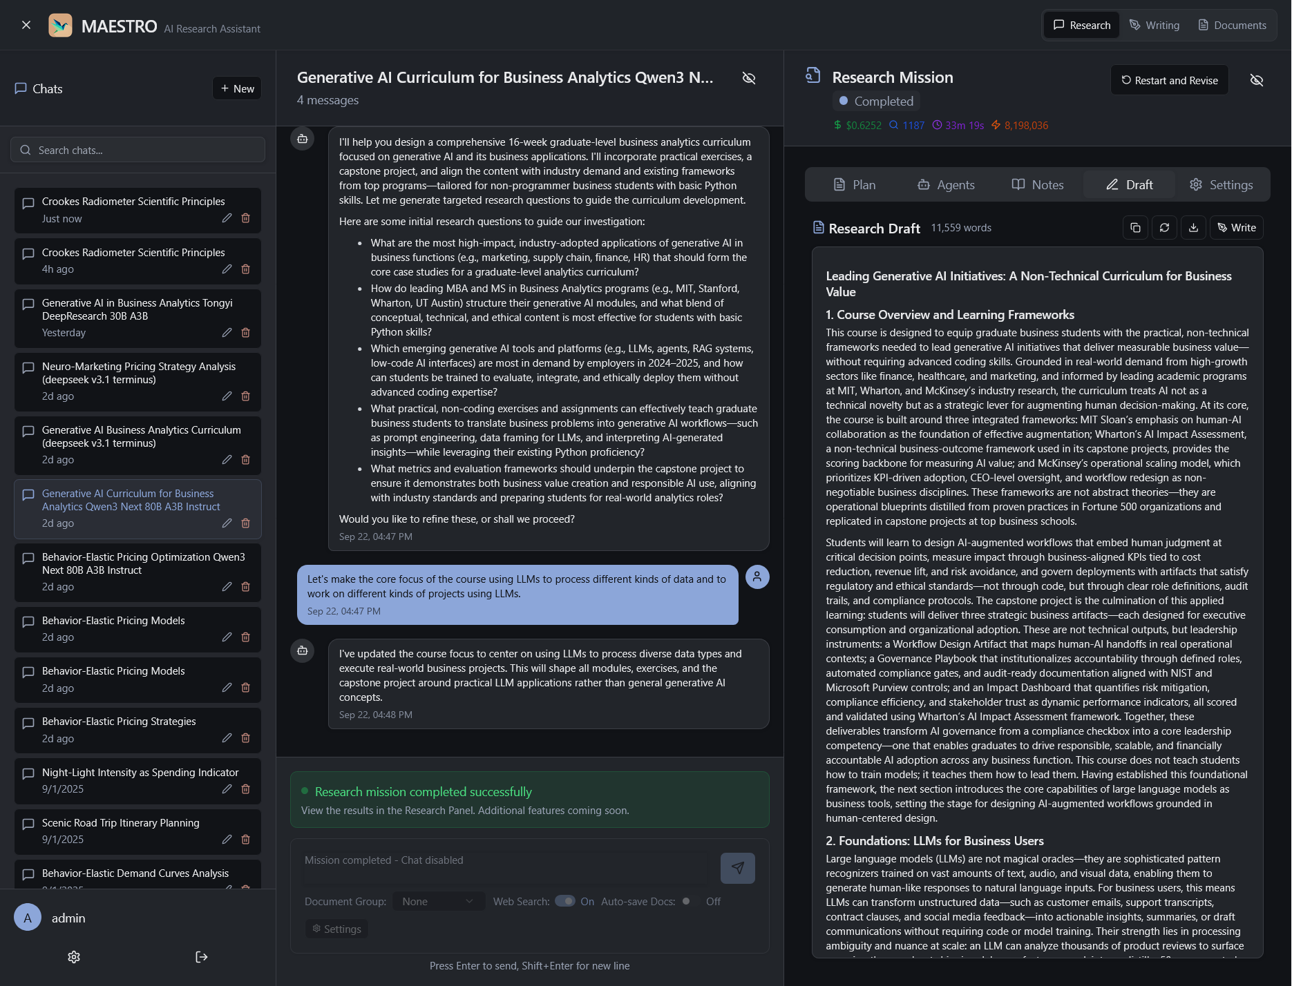
Task: Switch to the Agents tab
Action: pyautogui.click(x=946, y=185)
